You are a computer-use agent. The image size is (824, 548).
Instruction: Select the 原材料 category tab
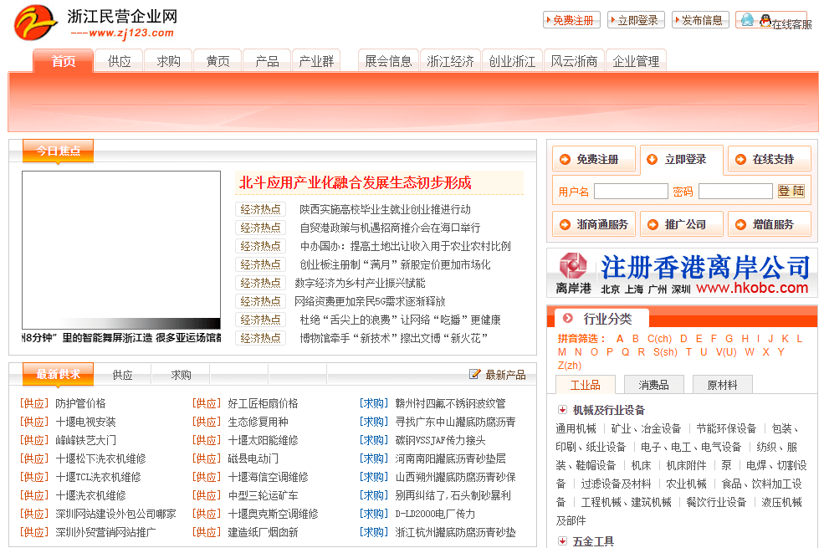(x=722, y=385)
